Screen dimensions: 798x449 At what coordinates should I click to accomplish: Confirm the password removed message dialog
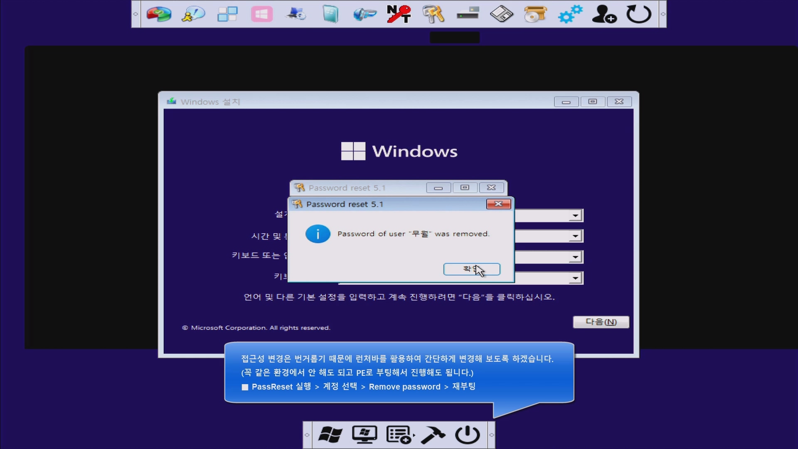pos(471,269)
